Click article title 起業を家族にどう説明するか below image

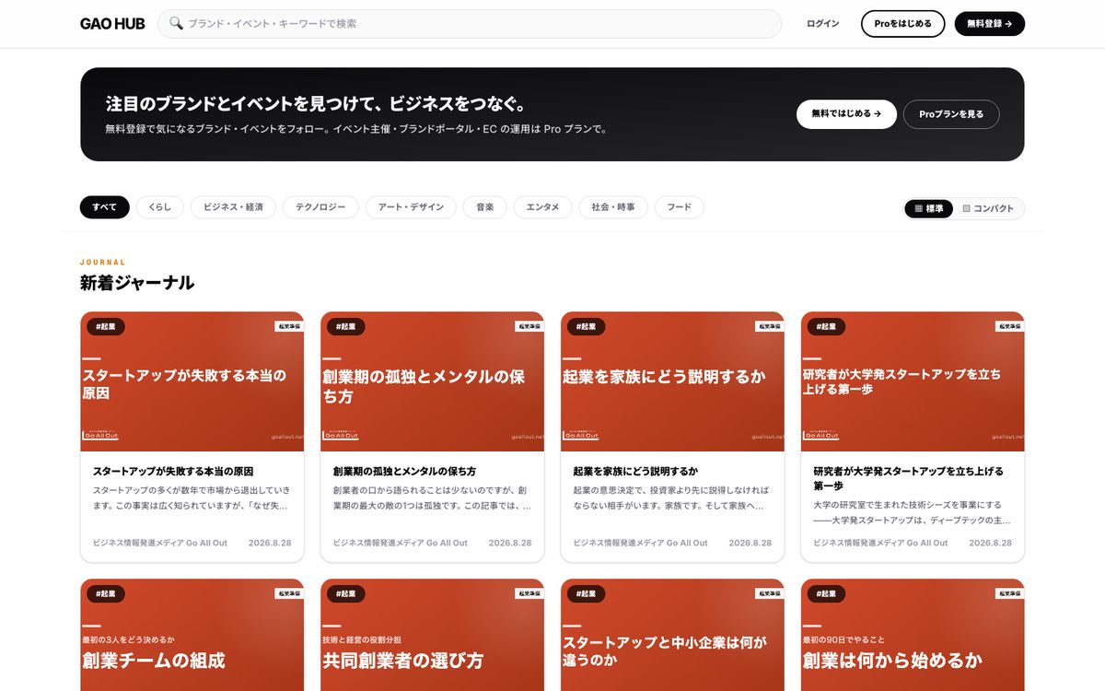[635, 471]
